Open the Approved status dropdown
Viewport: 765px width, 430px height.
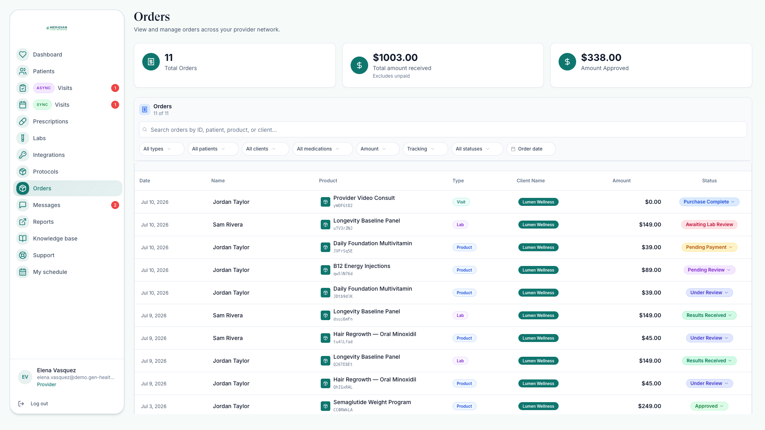(709, 406)
